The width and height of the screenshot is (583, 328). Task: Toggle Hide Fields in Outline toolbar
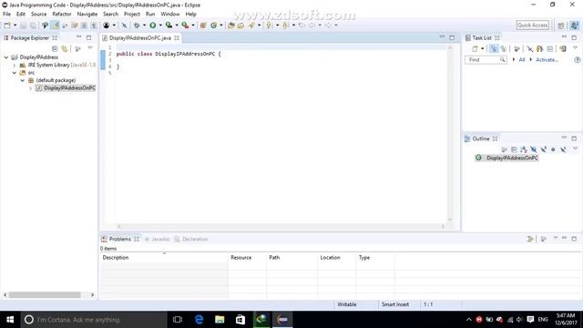(534, 149)
